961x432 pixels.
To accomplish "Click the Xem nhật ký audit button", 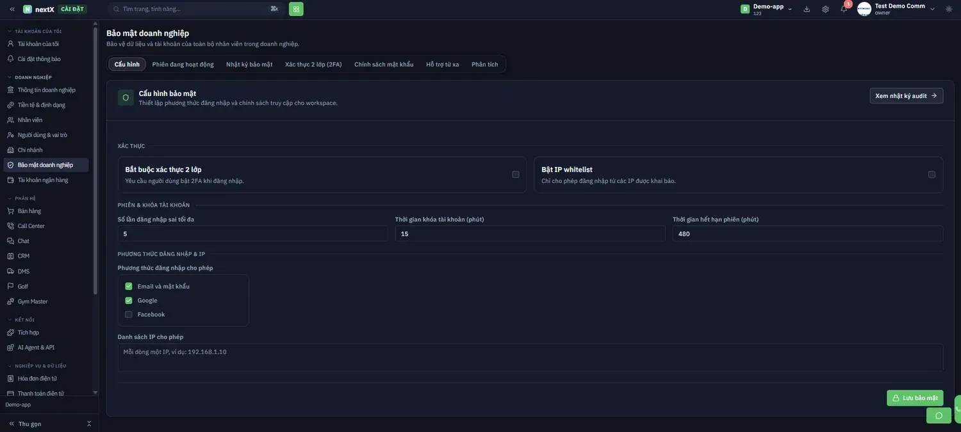I will click(907, 96).
